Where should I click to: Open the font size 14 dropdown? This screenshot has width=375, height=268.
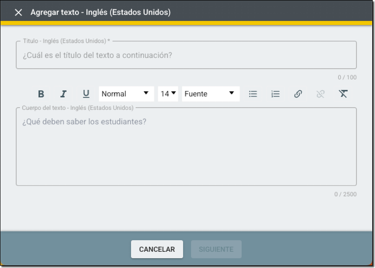tap(168, 94)
